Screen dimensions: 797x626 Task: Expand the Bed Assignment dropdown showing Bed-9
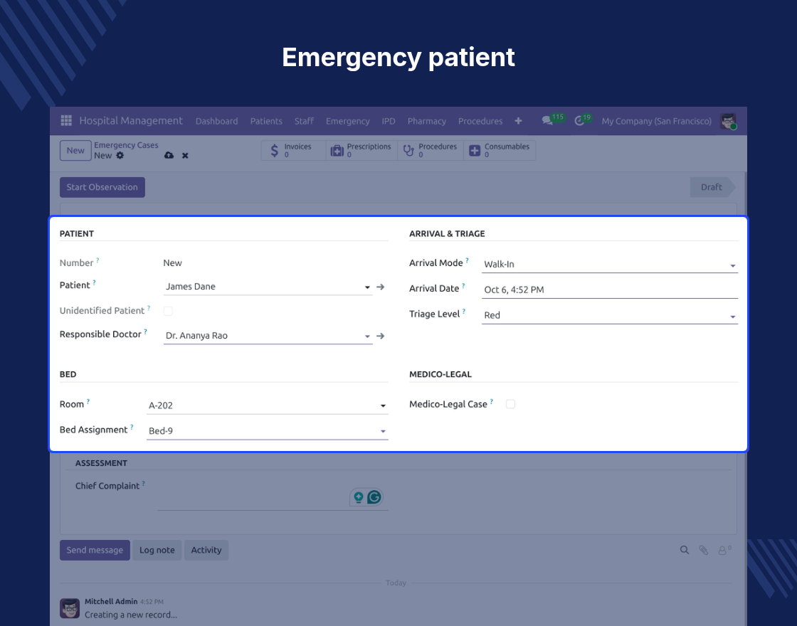click(383, 431)
